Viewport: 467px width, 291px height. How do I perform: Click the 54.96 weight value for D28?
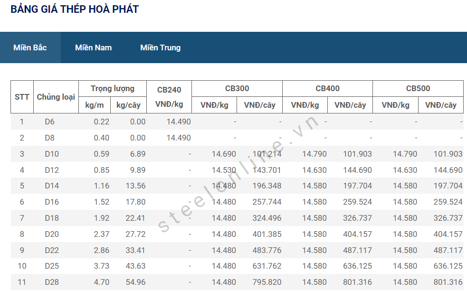click(x=135, y=282)
